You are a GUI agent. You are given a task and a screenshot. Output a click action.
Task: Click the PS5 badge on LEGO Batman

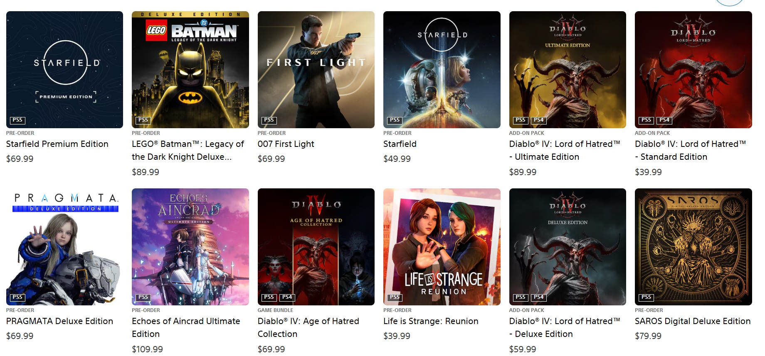click(x=143, y=120)
